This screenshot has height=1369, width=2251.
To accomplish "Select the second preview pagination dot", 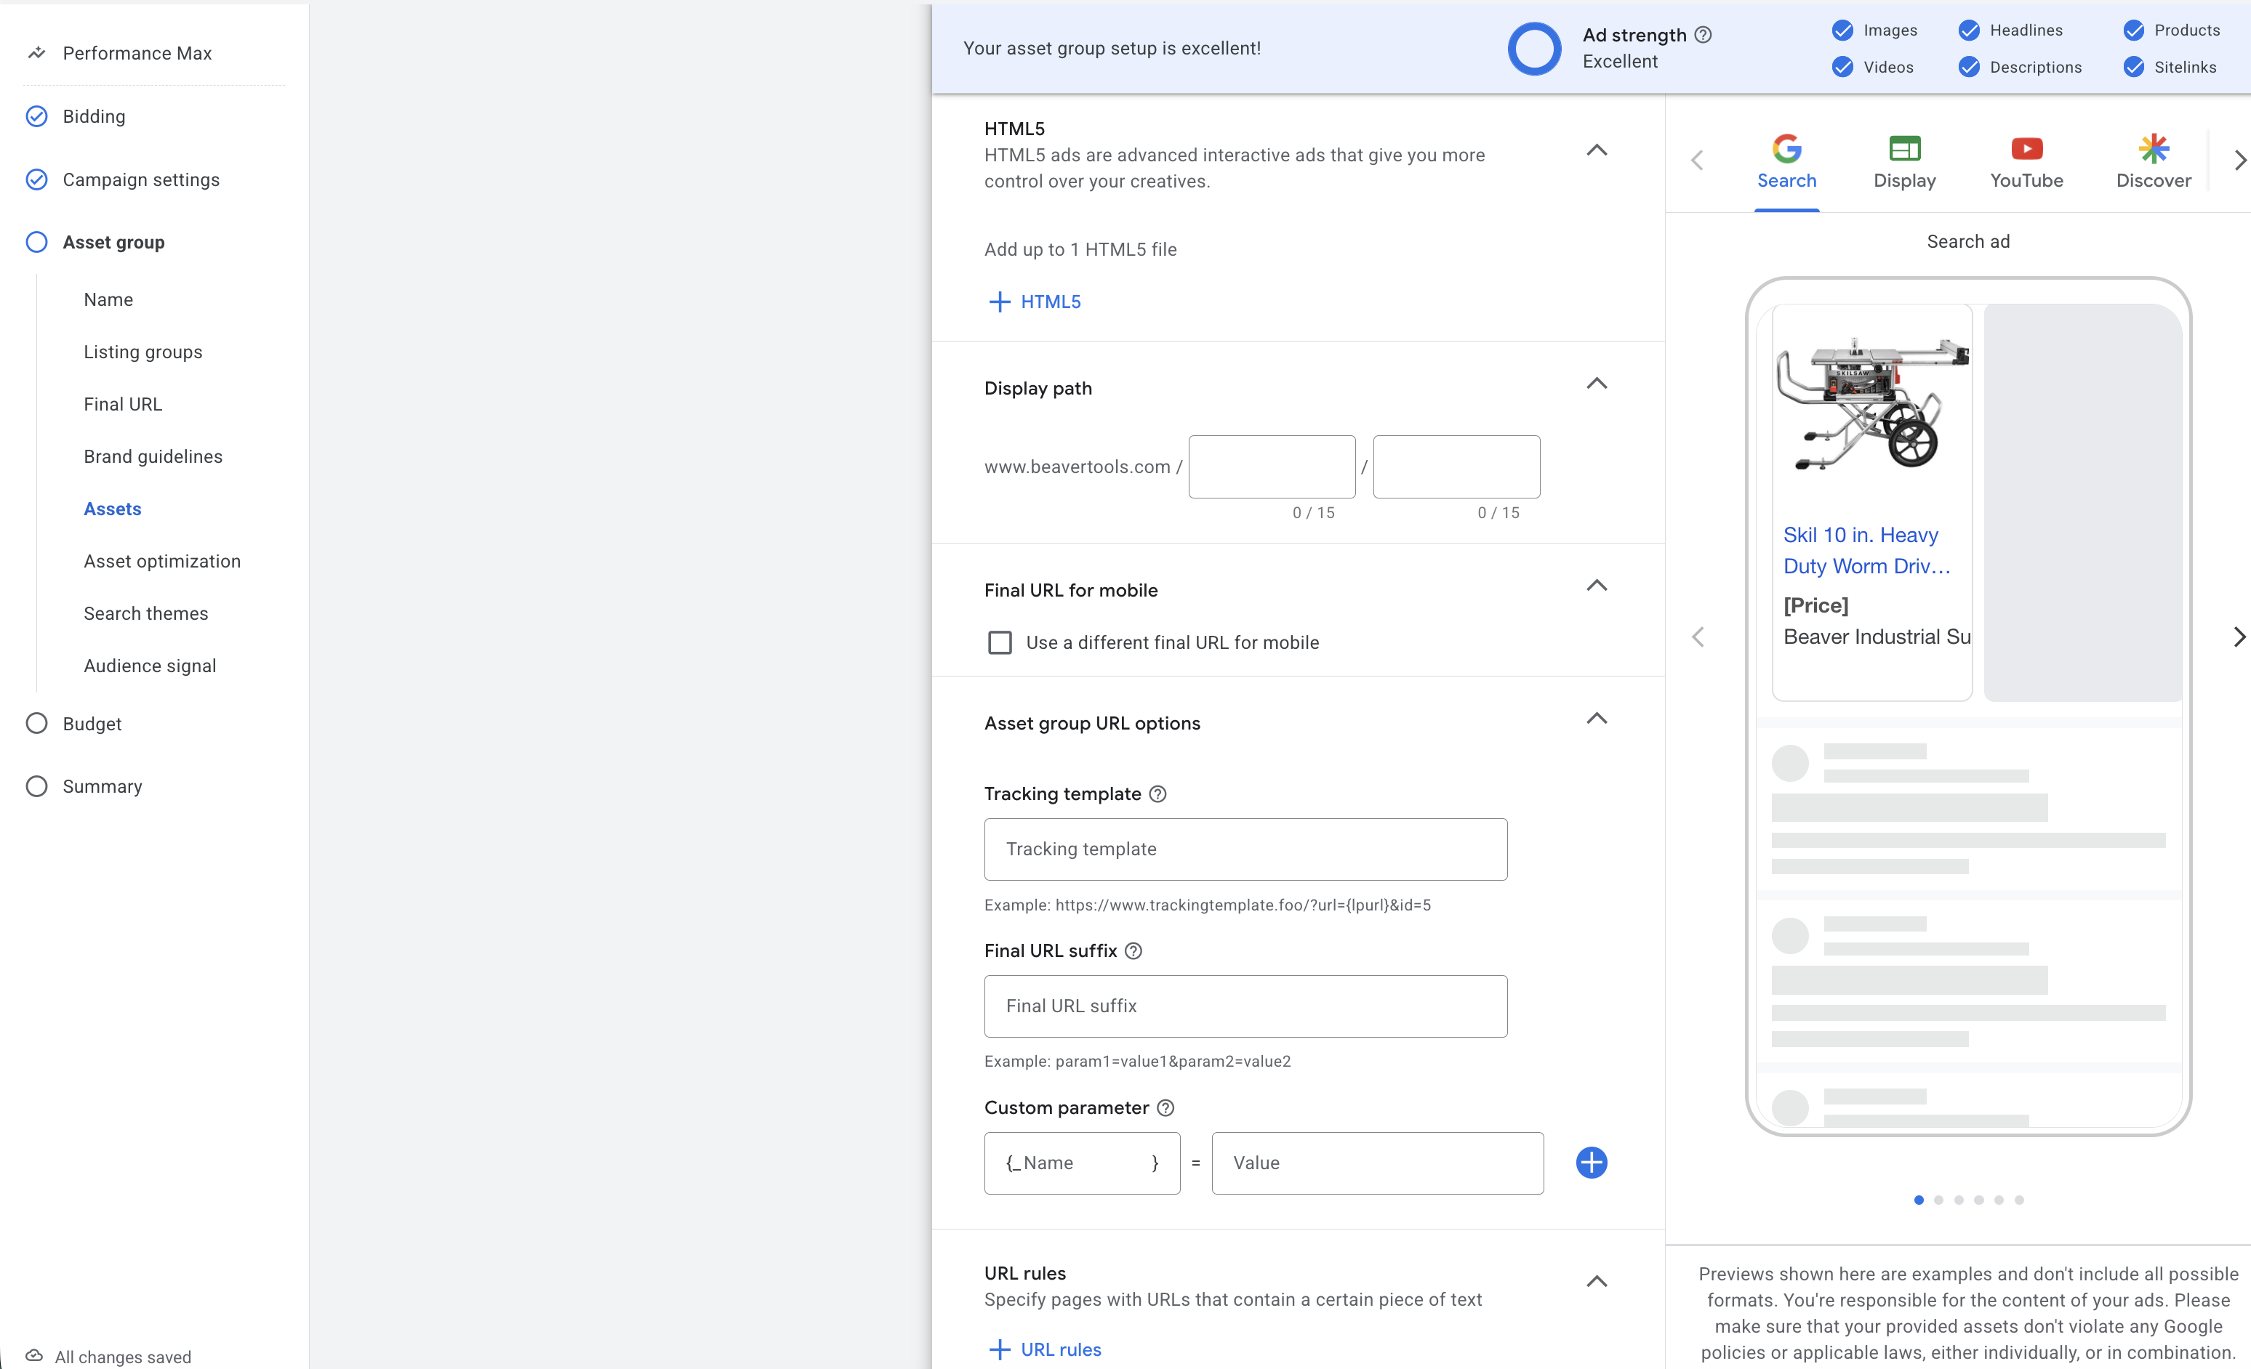I will [x=1938, y=1200].
